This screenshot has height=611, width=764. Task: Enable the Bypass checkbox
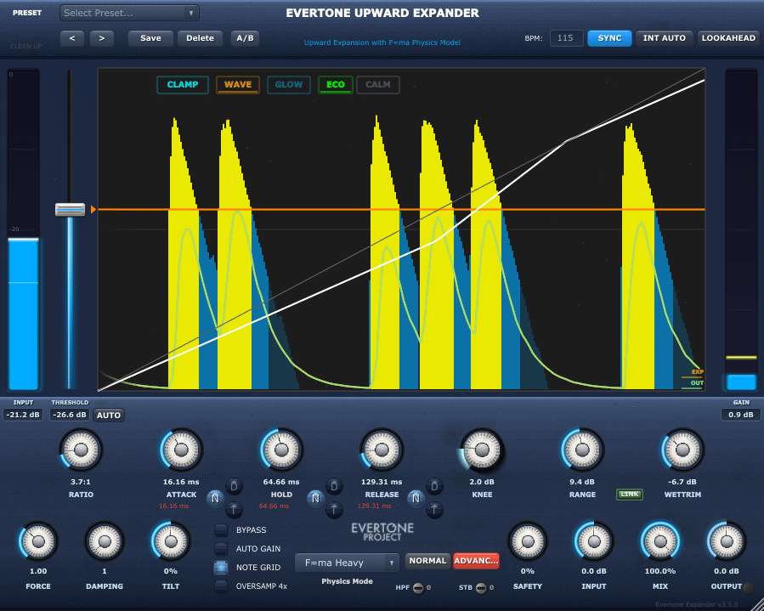[x=221, y=530]
